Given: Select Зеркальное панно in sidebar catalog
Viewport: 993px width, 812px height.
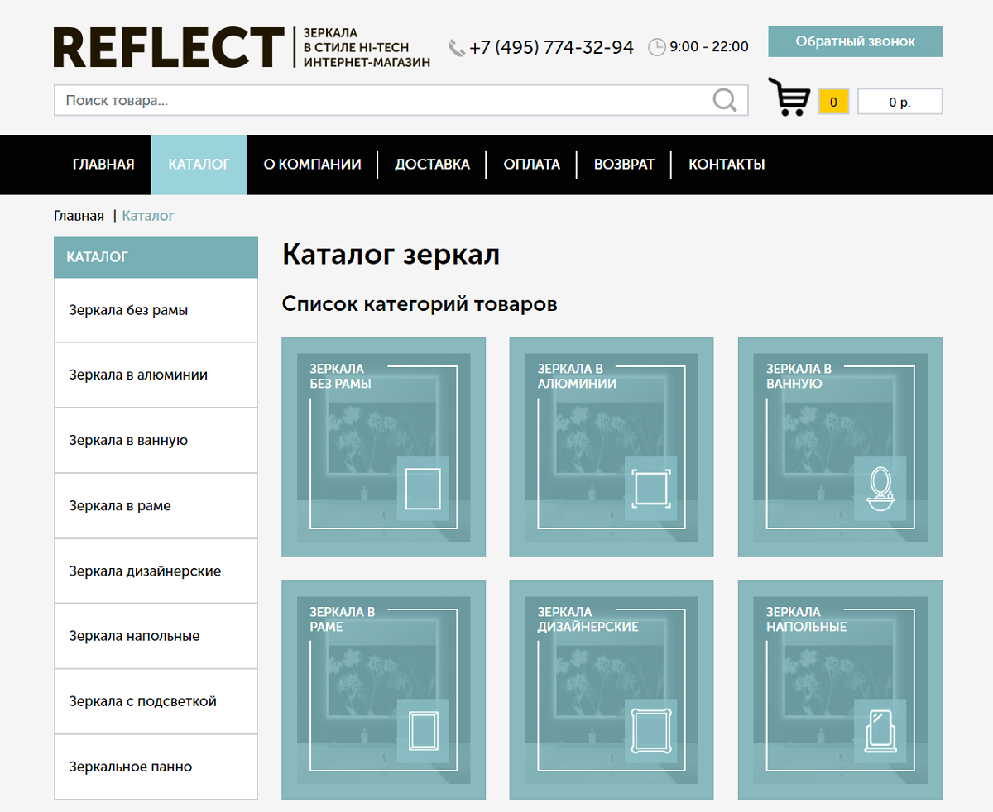Looking at the screenshot, I should coord(131,767).
